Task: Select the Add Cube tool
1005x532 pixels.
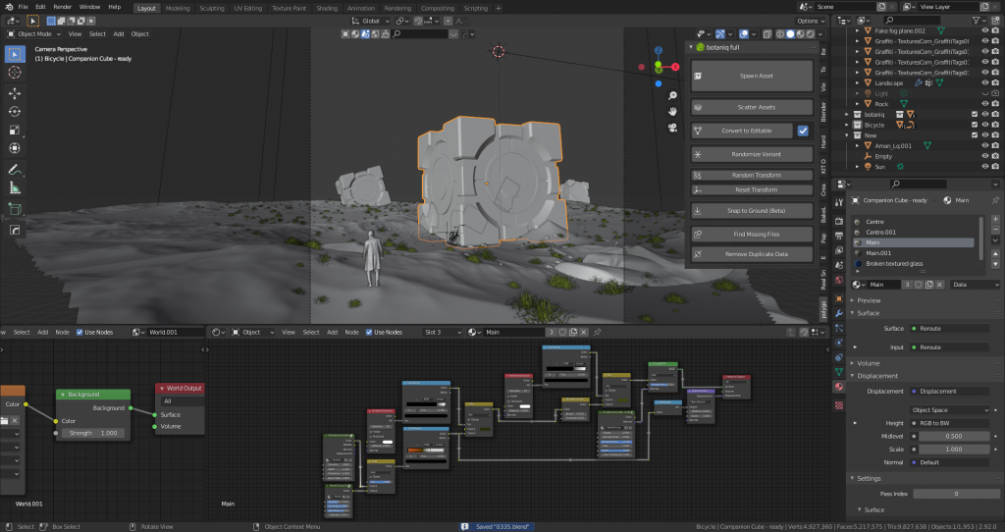Action: tap(14, 209)
